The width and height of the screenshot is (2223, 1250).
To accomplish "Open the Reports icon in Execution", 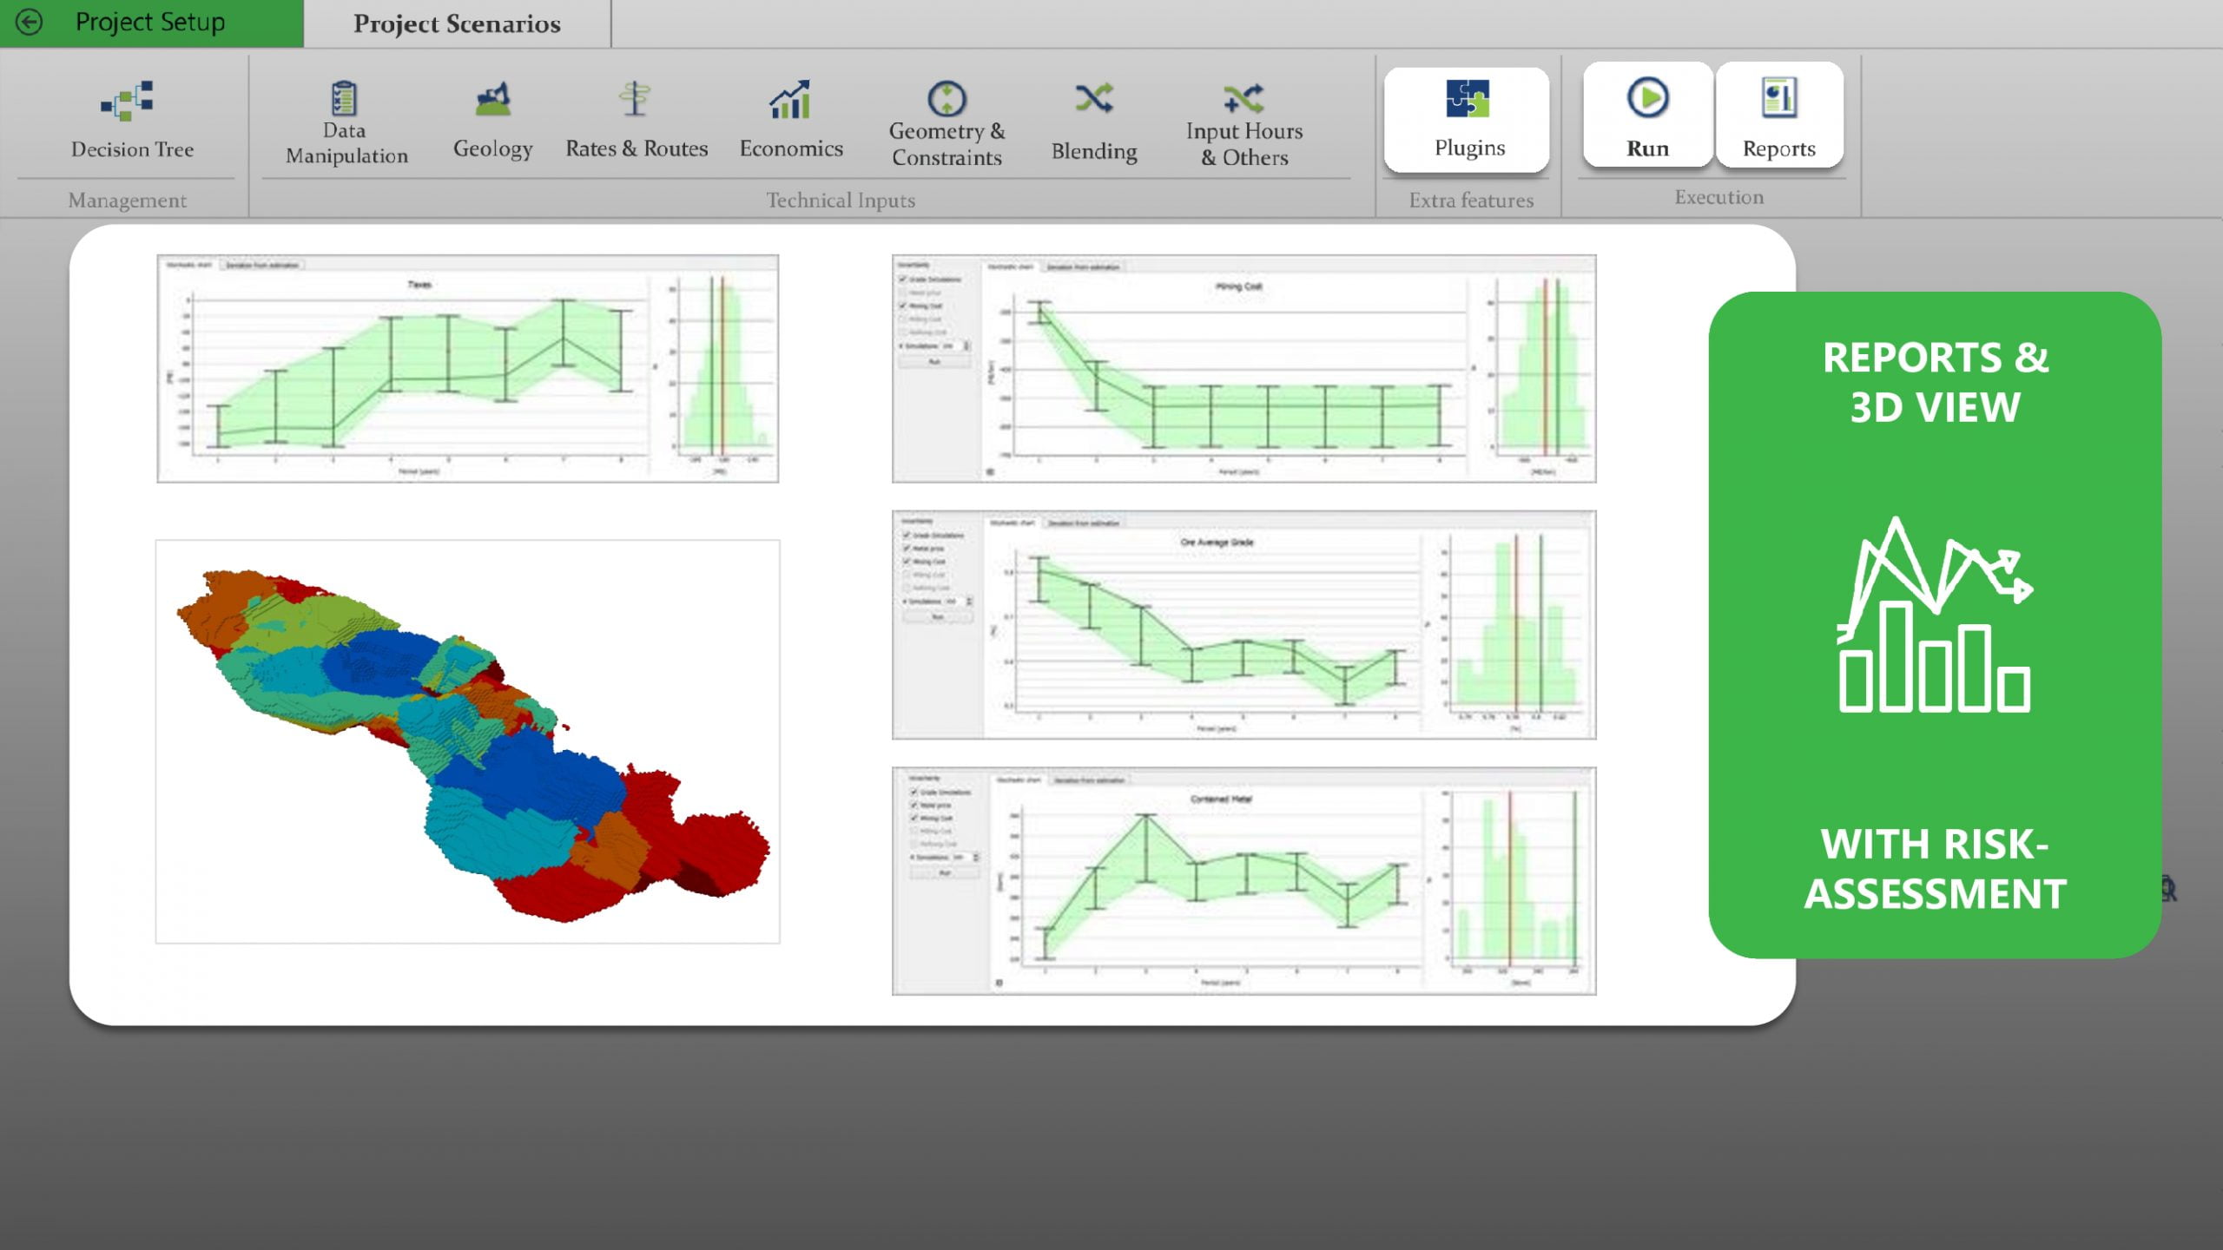I will point(1778,97).
